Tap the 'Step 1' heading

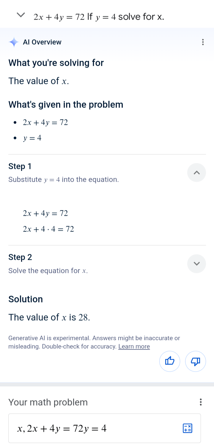(20, 166)
